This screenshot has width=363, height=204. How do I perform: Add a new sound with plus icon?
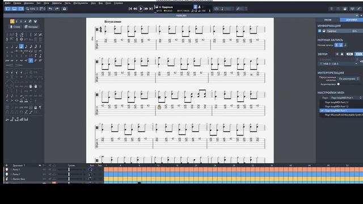337,54
